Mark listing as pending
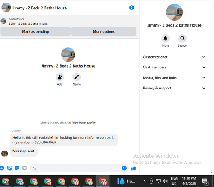 click(36, 31)
